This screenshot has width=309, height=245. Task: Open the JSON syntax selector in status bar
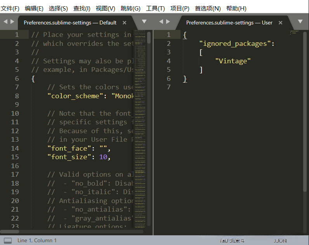280,241
